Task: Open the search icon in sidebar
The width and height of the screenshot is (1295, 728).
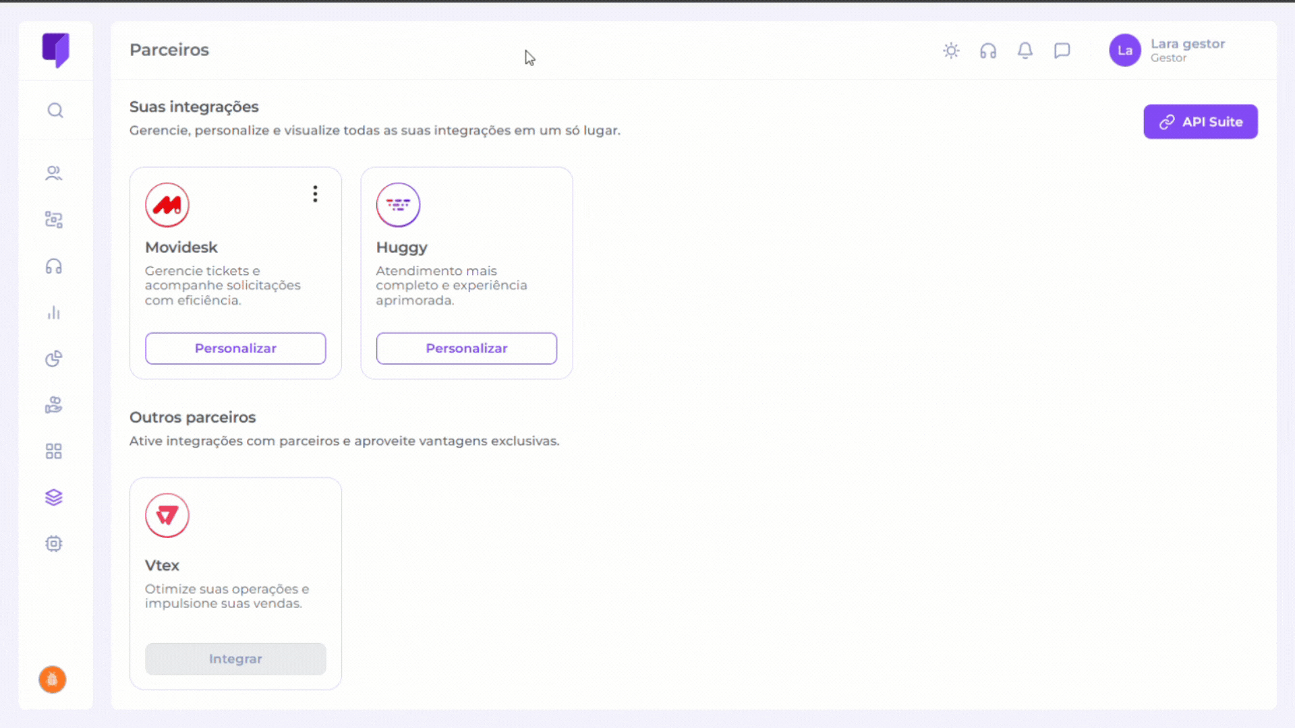Action: point(55,111)
